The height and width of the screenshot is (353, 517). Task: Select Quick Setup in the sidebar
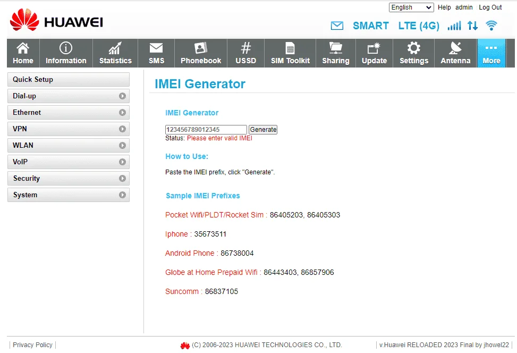(x=68, y=80)
